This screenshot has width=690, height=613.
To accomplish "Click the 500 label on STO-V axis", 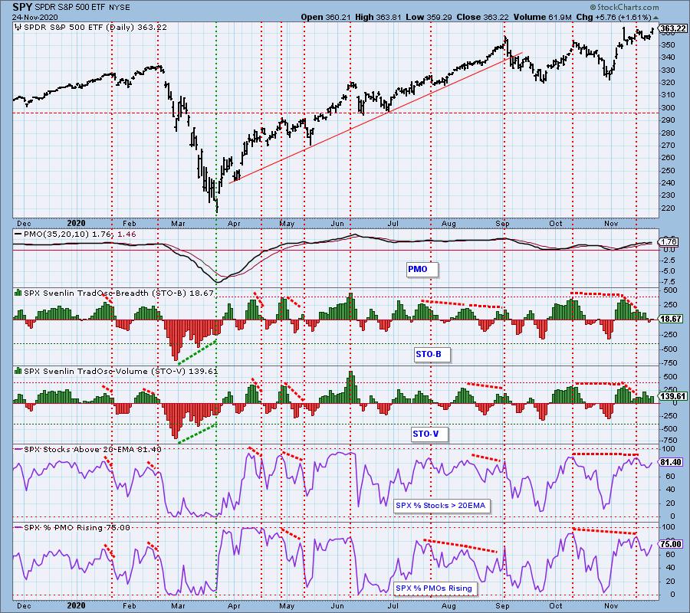I will (x=670, y=377).
